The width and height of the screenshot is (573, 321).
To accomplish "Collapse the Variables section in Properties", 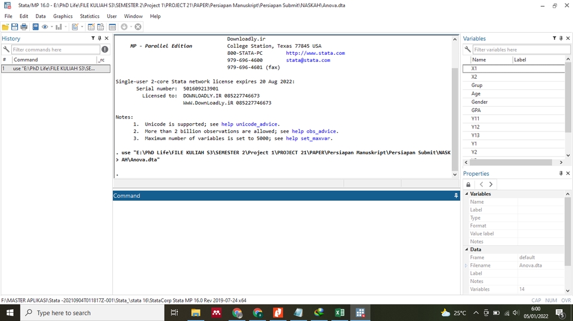I will [466, 194].
